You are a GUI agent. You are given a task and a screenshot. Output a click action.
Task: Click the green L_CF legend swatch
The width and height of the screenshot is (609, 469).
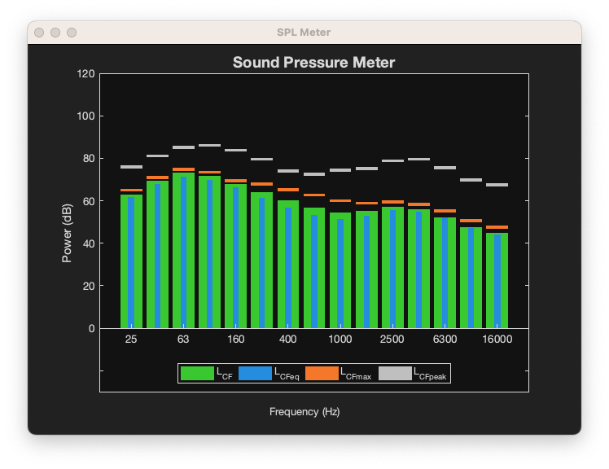[196, 374]
